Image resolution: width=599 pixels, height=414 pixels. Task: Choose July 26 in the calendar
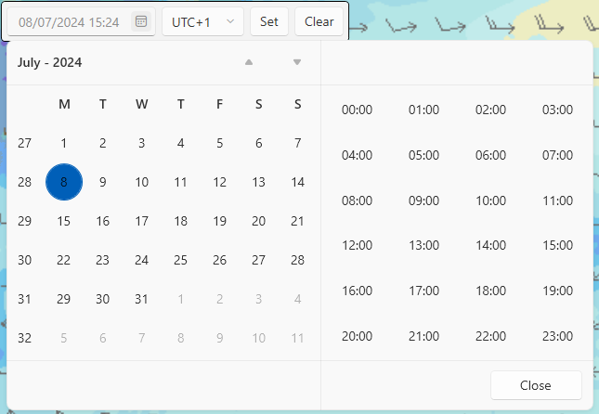220,260
